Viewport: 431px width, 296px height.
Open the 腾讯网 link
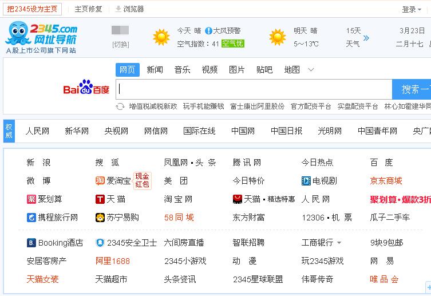click(x=247, y=163)
